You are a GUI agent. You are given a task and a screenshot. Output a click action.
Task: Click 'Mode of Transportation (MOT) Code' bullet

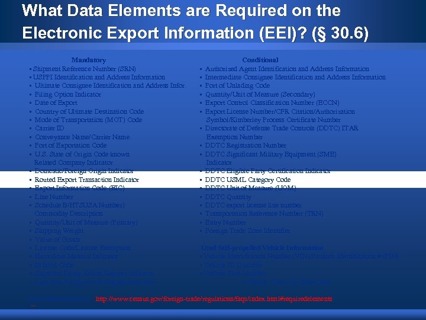point(88,120)
